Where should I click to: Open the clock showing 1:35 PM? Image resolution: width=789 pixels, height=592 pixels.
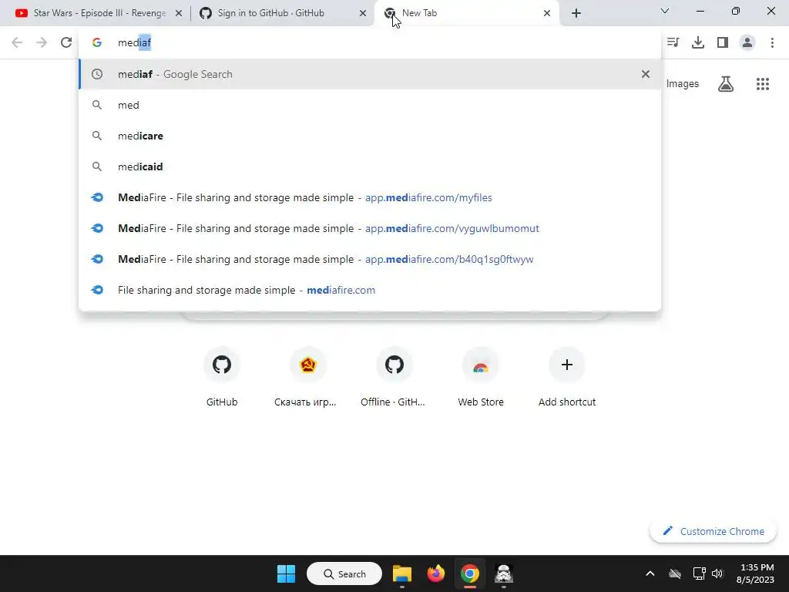[x=755, y=573]
